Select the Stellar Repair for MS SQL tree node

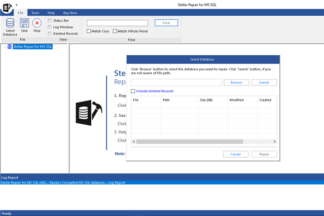[32, 47]
